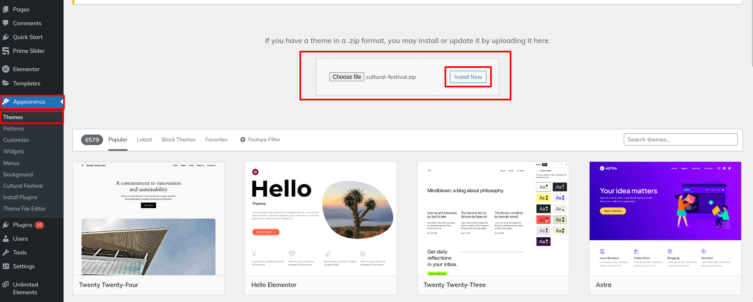The width and height of the screenshot is (753, 302).
Task: Click the Choose file button
Action: click(x=346, y=77)
